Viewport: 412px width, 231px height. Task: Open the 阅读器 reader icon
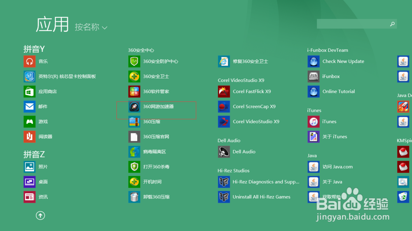(29, 136)
